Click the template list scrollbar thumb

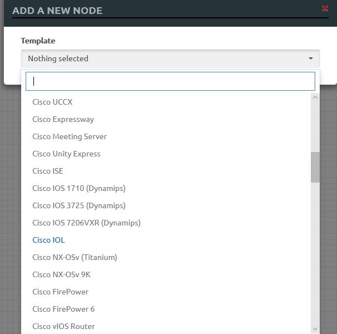315,168
